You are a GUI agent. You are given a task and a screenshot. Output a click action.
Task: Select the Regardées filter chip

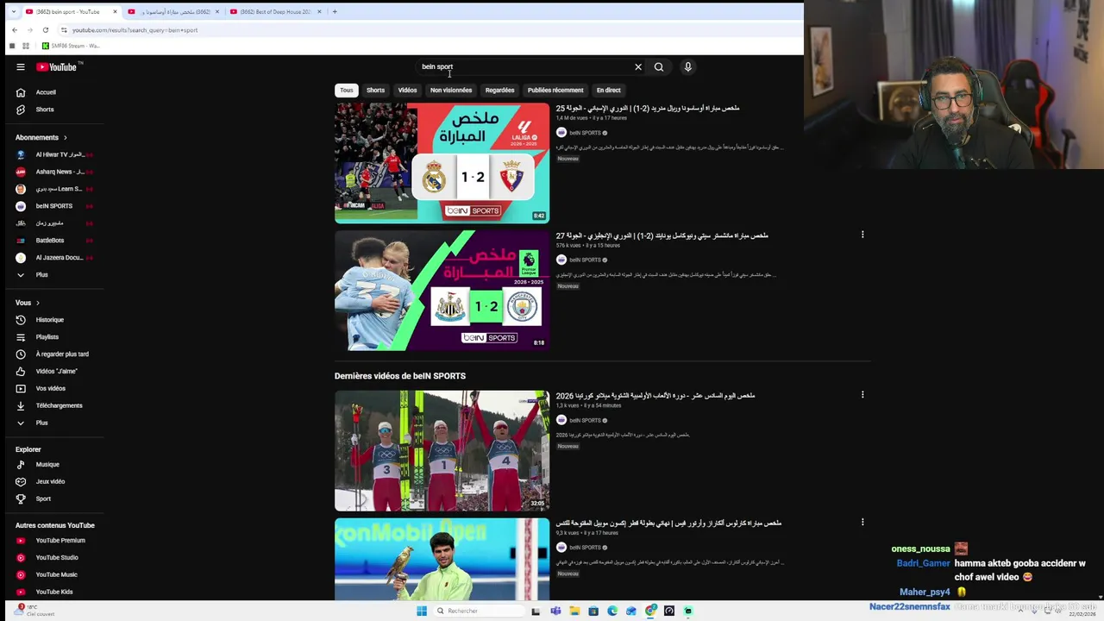click(499, 90)
